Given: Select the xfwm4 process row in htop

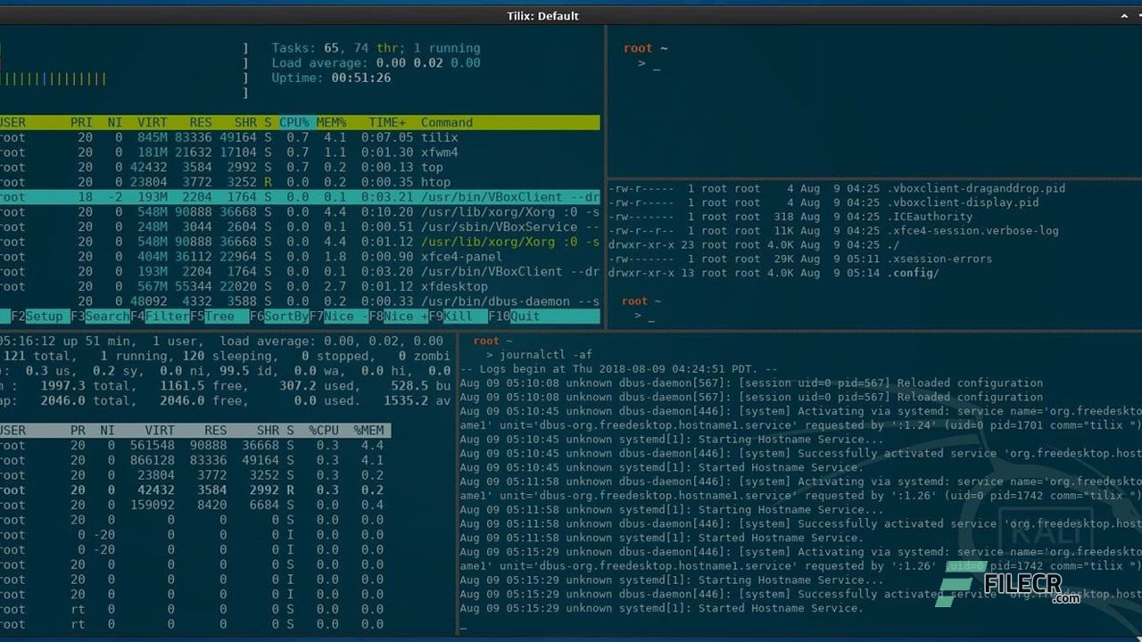Looking at the screenshot, I should coord(300,152).
